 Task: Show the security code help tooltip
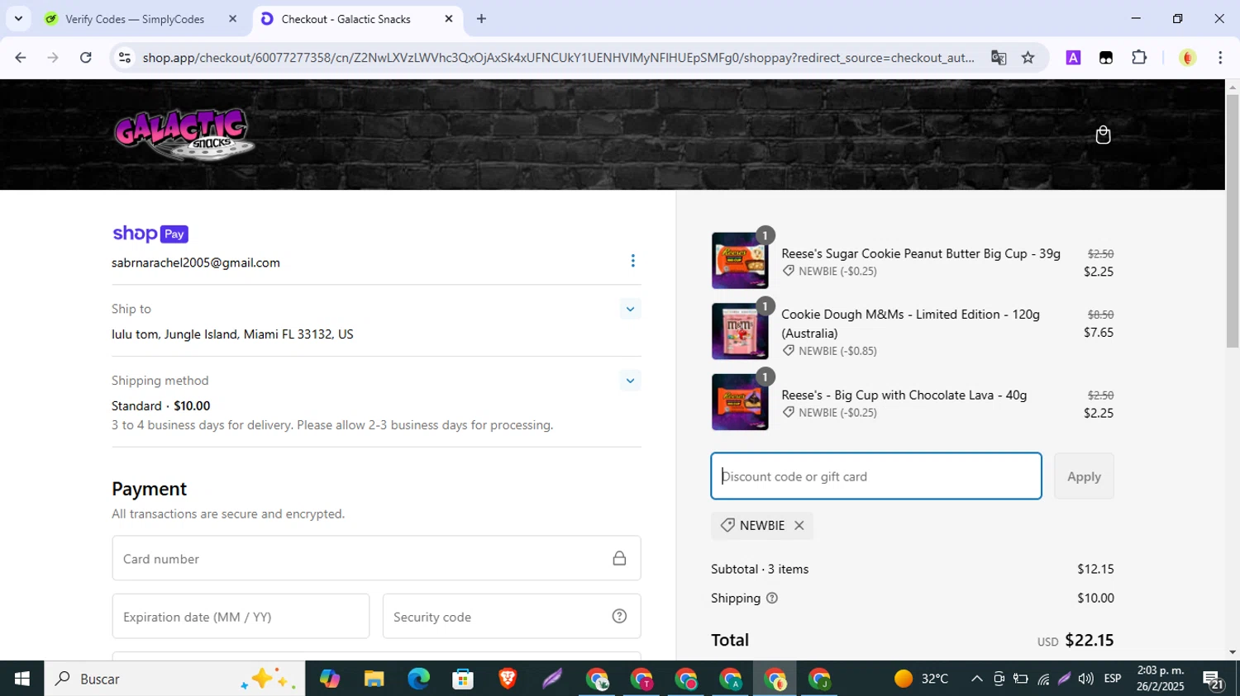[619, 616]
